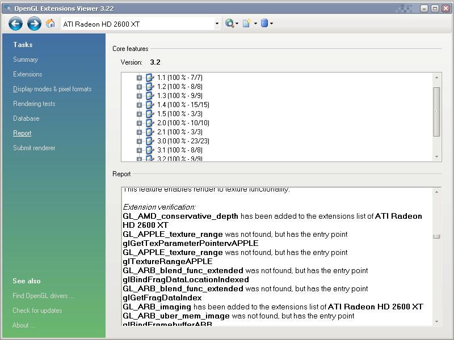Expand the 1.4 (100 % - 15/15) node
The height and width of the screenshot is (340, 454).
(x=139, y=105)
